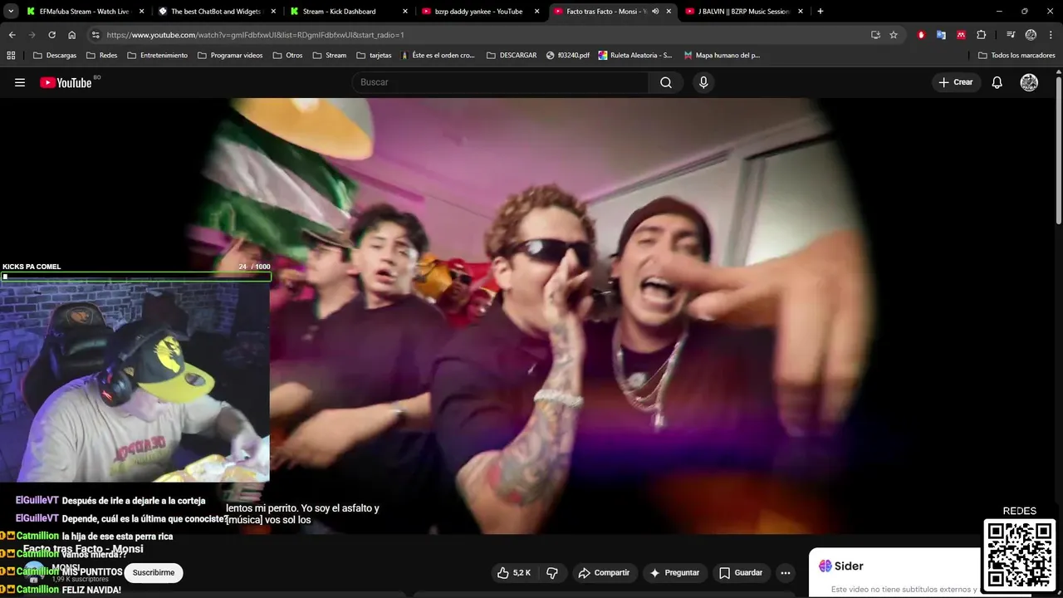Expand Todos los marcadores folder
The height and width of the screenshot is (598, 1063).
(1016, 56)
